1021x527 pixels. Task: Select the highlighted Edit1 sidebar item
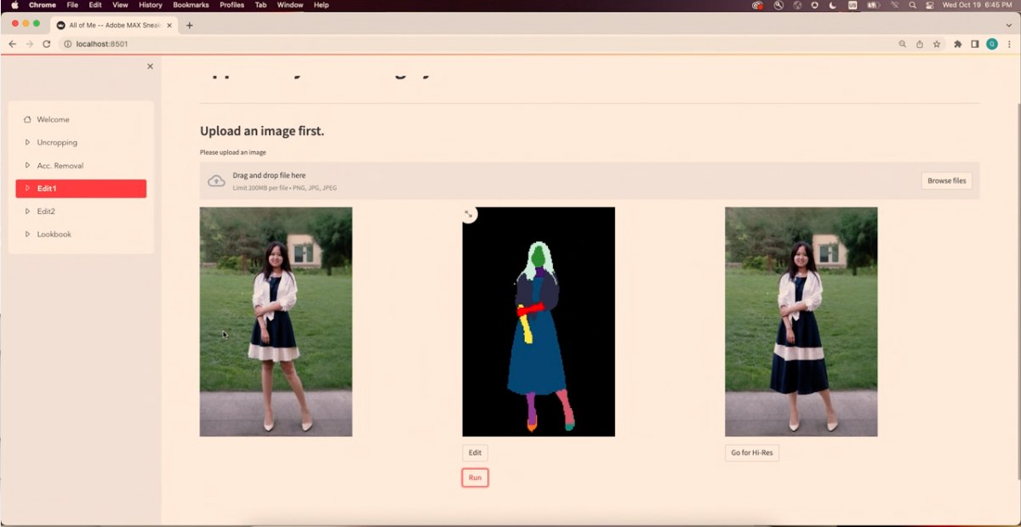pos(81,189)
